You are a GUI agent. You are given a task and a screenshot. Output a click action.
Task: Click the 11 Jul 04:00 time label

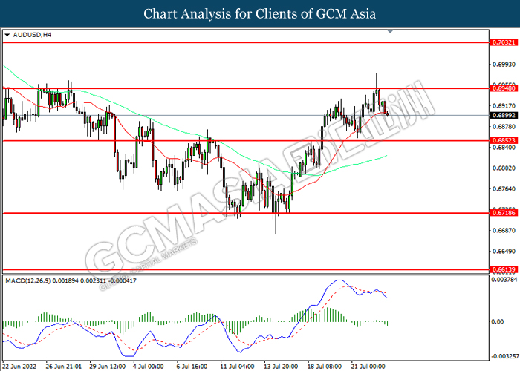click(x=237, y=367)
